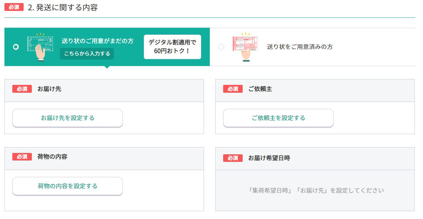Click the 必須 badge next to 荷物の内容
This screenshot has width=423, height=219.
click(22, 157)
